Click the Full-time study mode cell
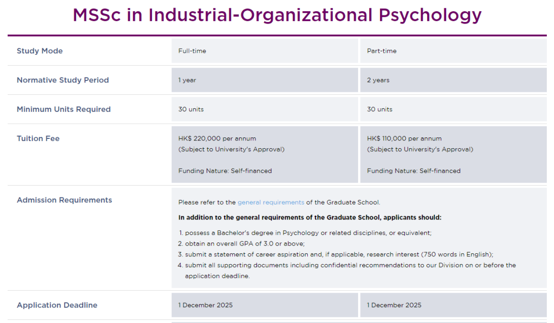Image resolution: width=554 pixels, height=323 pixels. [265, 51]
